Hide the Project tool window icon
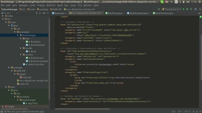 click(x=48, y=13)
